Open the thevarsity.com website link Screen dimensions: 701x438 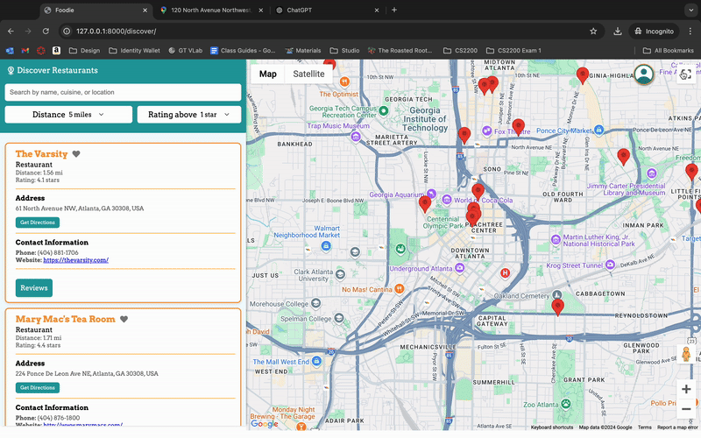75,259
